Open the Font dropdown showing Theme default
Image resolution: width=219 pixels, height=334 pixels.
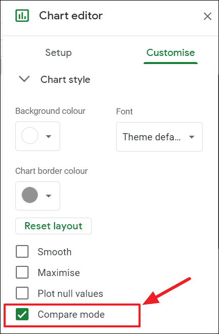point(159,137)
